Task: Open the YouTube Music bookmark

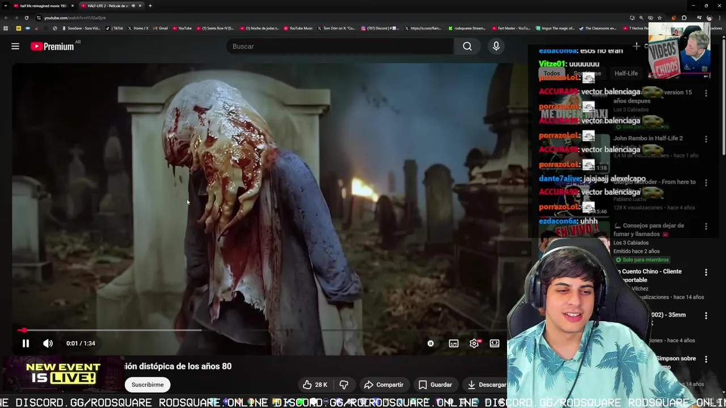Action: (x=298, y=28)
